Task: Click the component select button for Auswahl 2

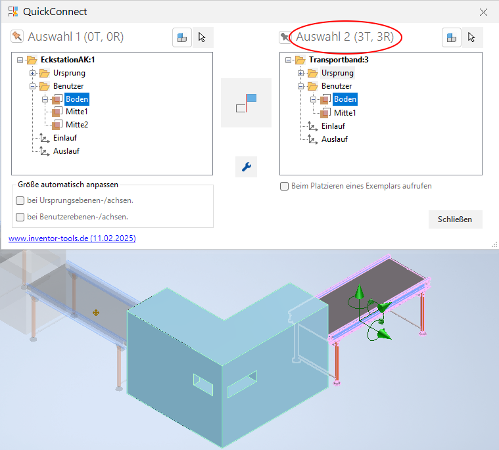Action: [x=451, y=37]
